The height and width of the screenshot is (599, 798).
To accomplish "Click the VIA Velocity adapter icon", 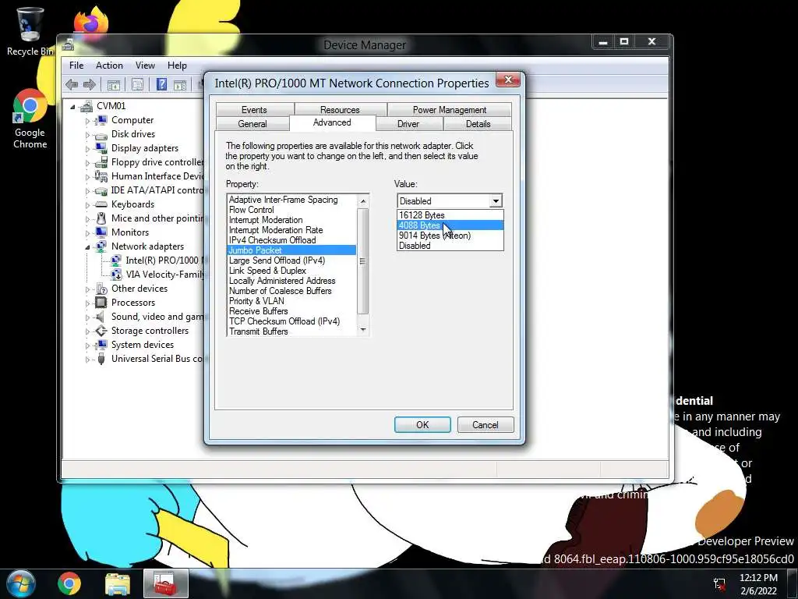I will click(116, 275).
